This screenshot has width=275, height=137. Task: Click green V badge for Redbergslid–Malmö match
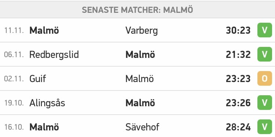264,54
